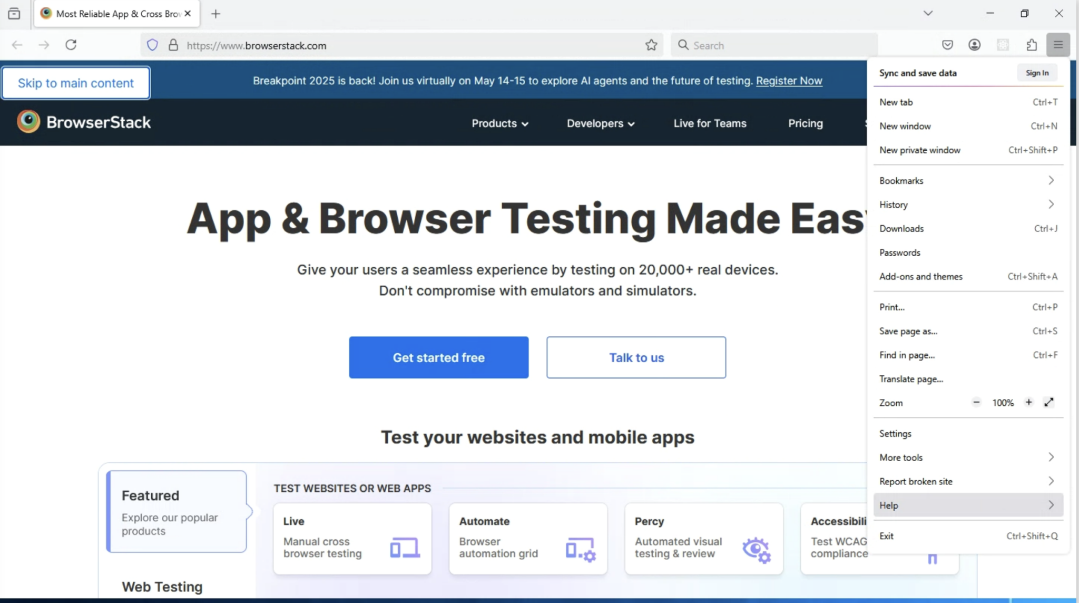Expand the Products navigation dropdown
The height and width of the screenshot is (603, 1079).
pos(499,123)
